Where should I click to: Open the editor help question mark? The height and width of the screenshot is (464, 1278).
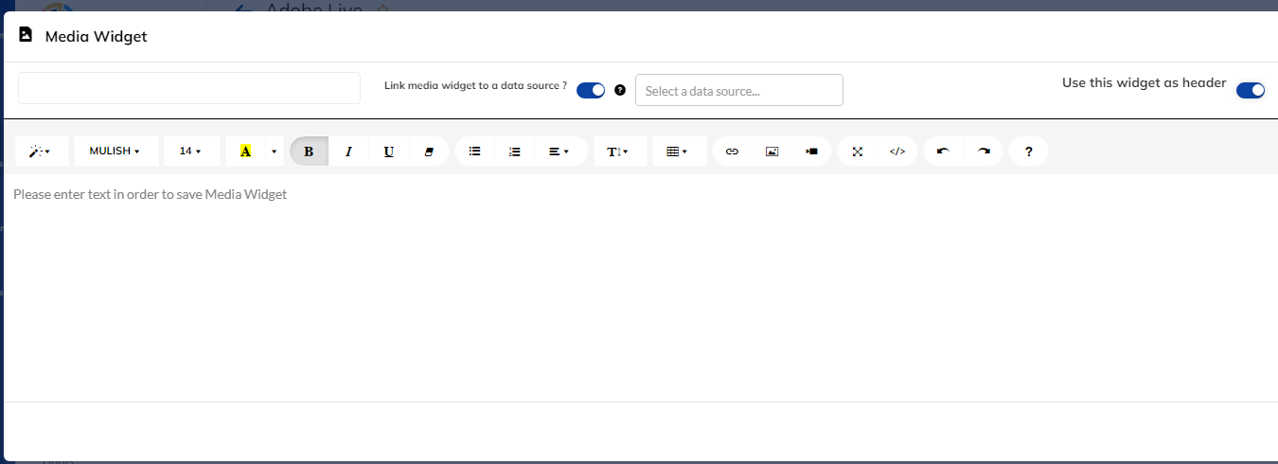(x=1029, y=152)
